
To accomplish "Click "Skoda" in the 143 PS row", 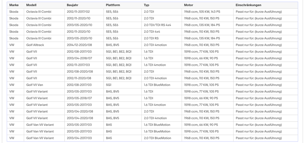I will 14,12.
